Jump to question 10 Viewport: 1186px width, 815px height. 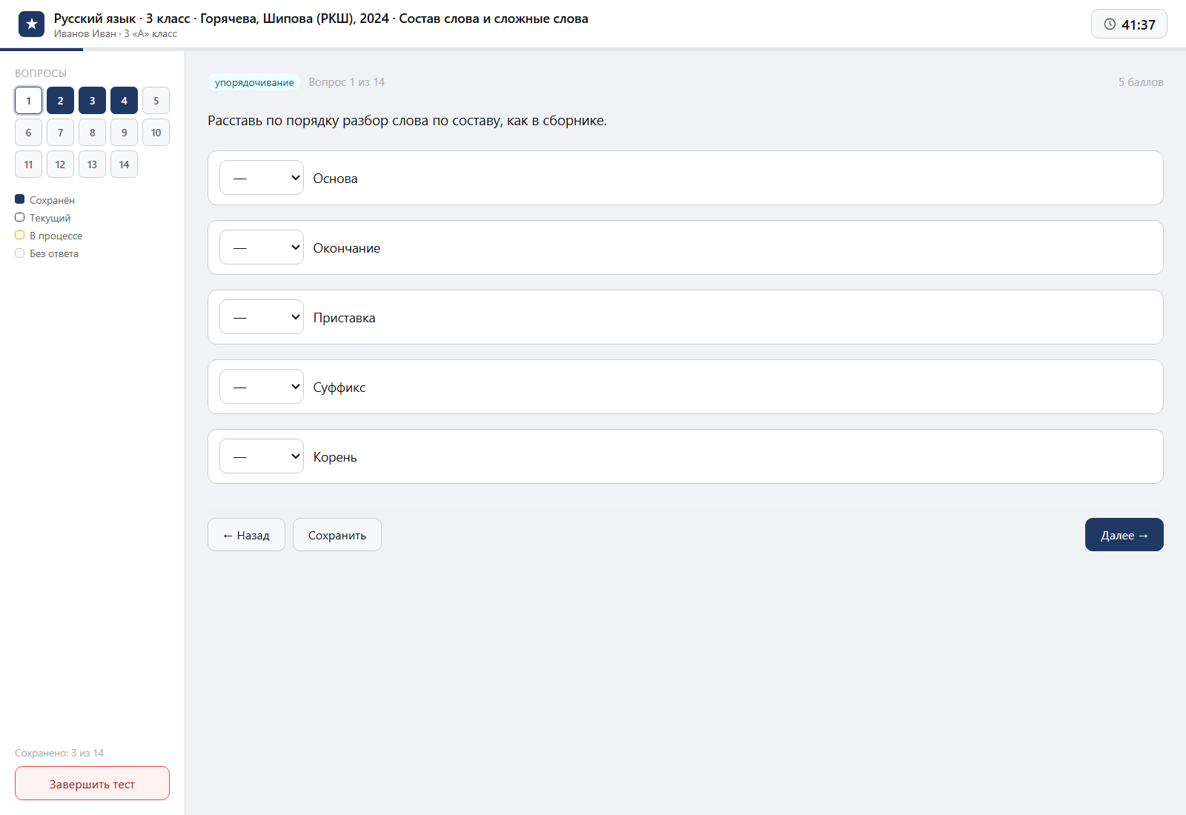156,133
